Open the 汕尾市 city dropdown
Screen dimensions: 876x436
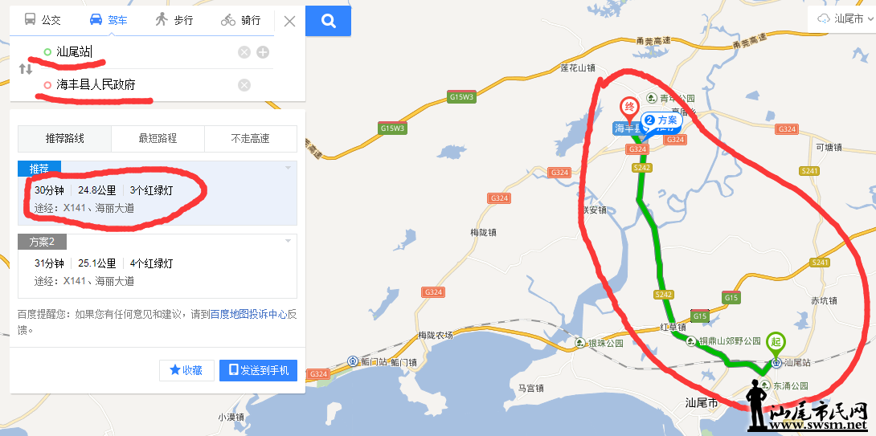(x=841, y=19)
